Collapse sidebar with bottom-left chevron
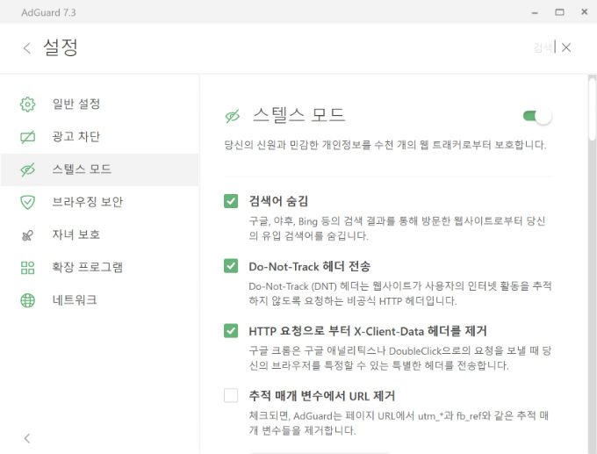The width and height of the screenshot is (597, 454). (27, 438)
